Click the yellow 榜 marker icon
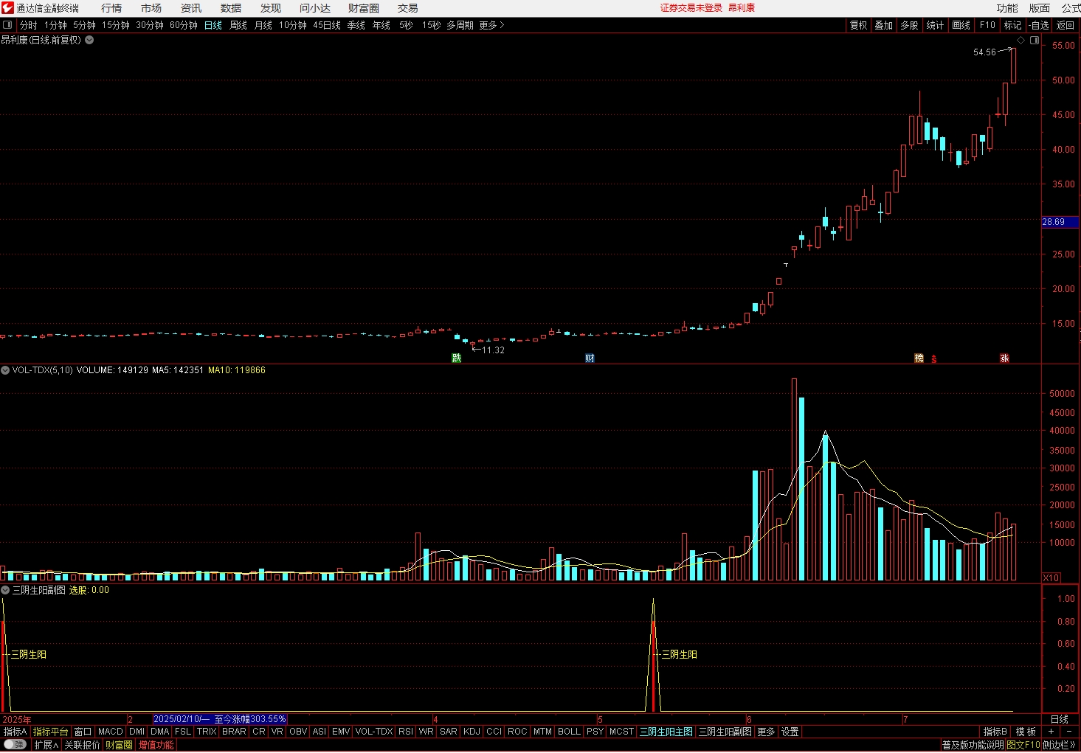The height and width of the screenshot is (753, 1081). click(919, 358)
